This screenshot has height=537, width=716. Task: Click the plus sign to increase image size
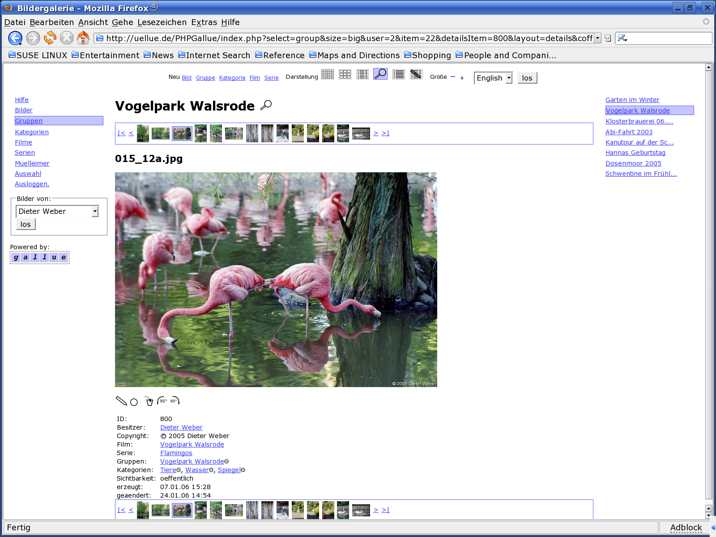point(462,77)
